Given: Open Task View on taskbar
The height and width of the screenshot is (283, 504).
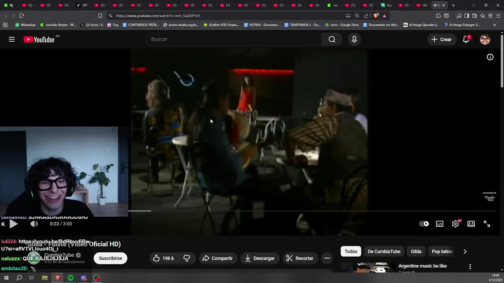Looking at the screenshot, I should [x=31, y=278].
